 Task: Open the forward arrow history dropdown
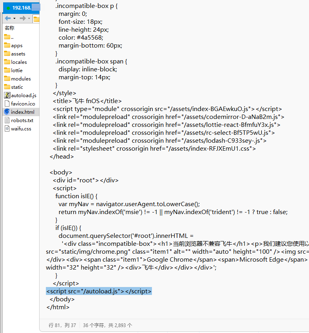coord(29,19)
